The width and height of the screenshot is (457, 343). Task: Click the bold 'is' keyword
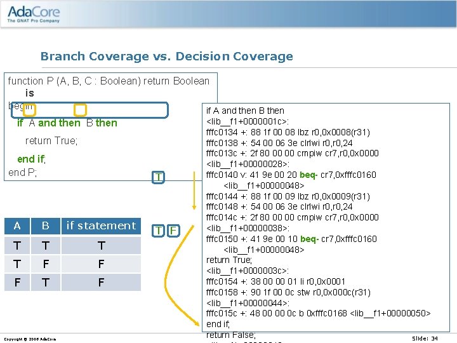point(30,93)
